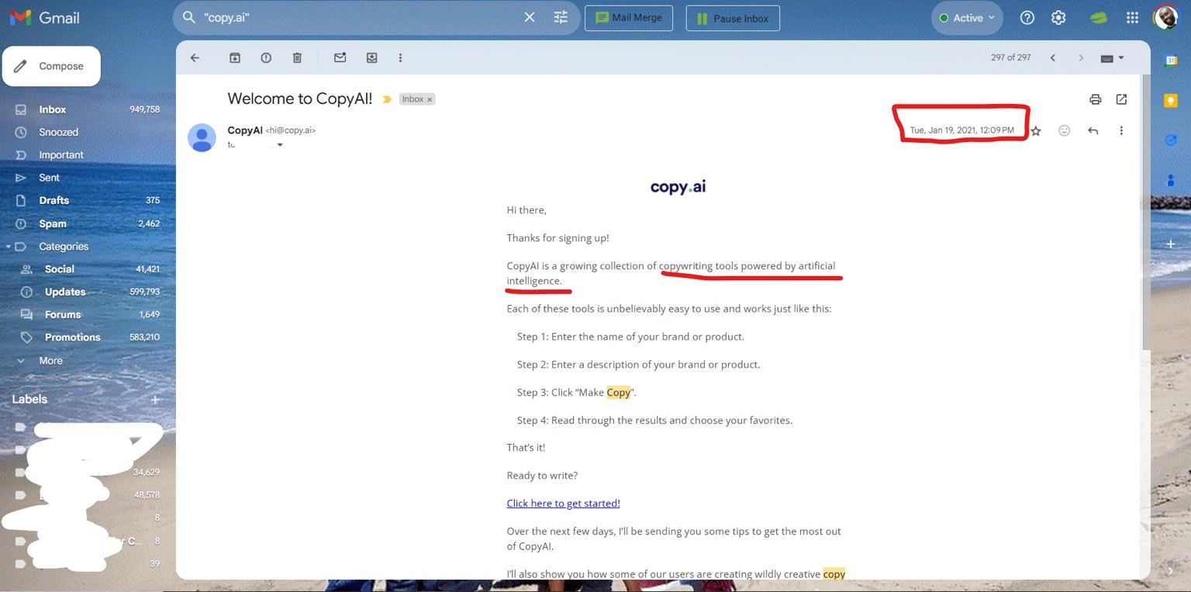1191x592 pixels.
Task: Reply to the CopyAI email
Action: (x=1093, y=130)
